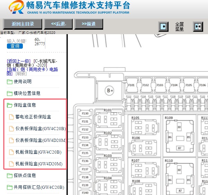Click fuse F101 in the diagram
The height and width of the screenshot is (195, 208).
pos(131,85)
